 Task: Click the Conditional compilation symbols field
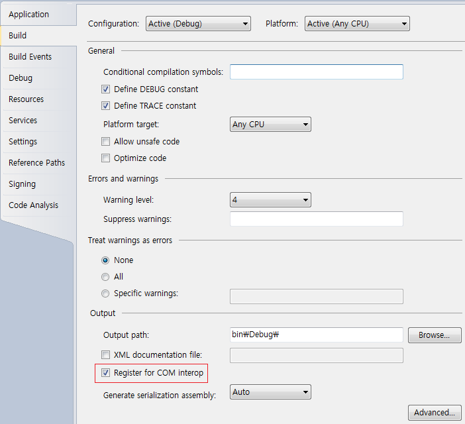(x=317, y=72)
